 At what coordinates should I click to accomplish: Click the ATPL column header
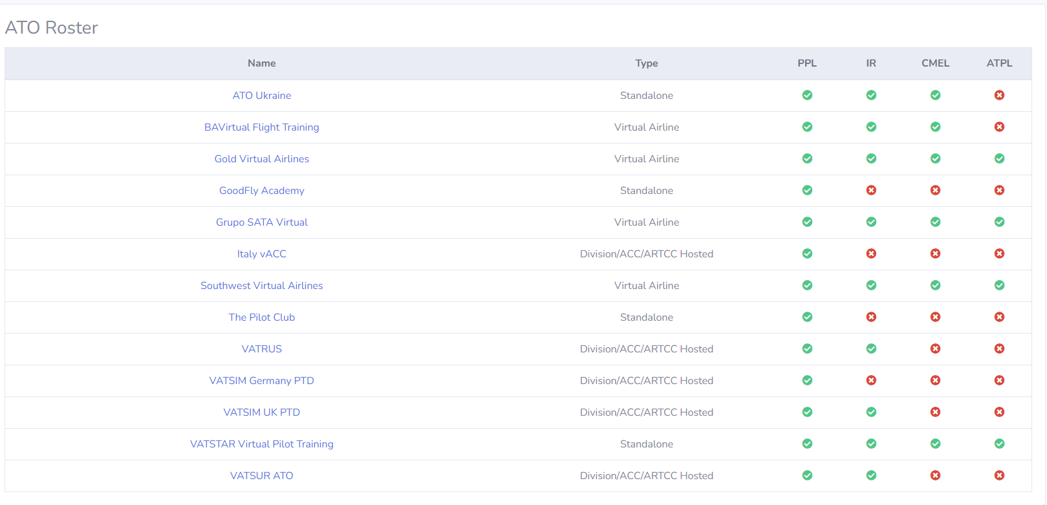point(1000,63)
